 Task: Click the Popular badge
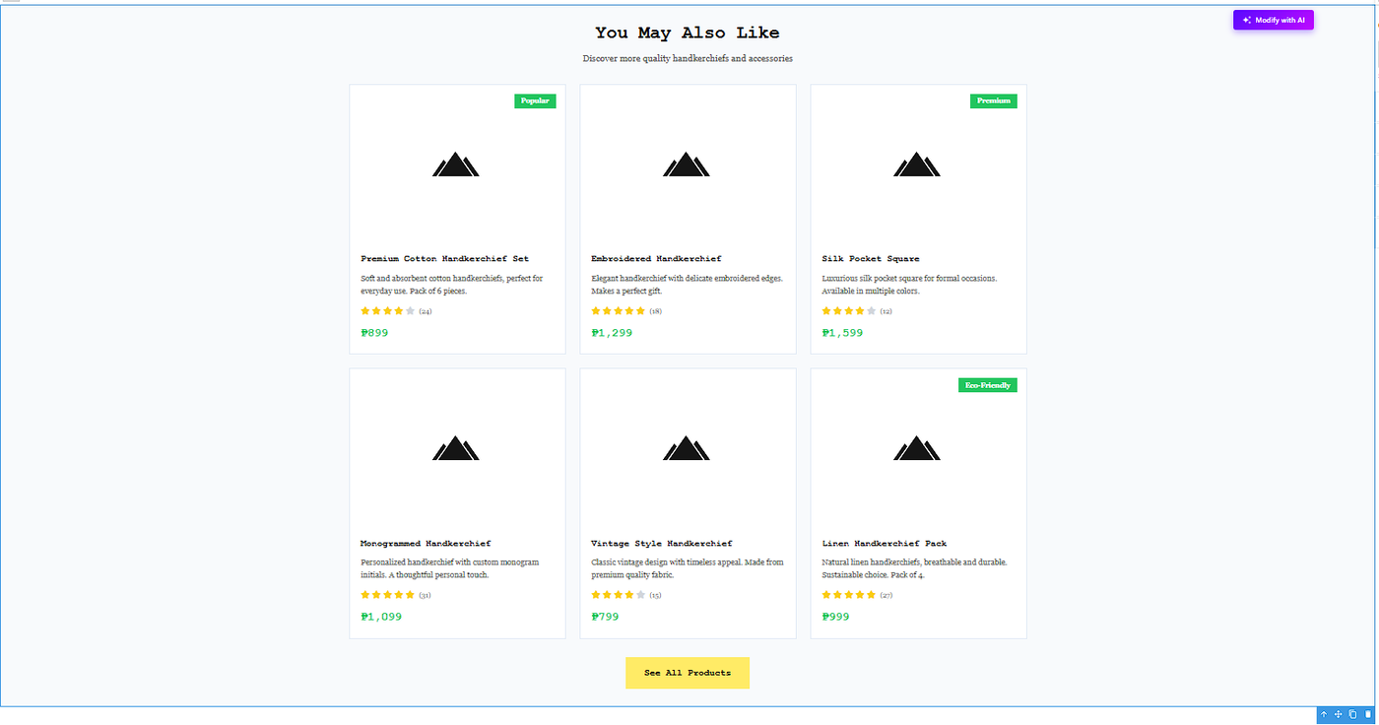coord(535,100)
